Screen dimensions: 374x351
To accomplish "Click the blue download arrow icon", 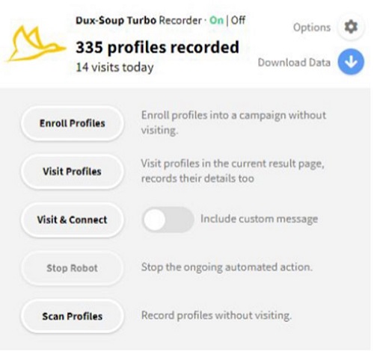I will pos(351,62).
